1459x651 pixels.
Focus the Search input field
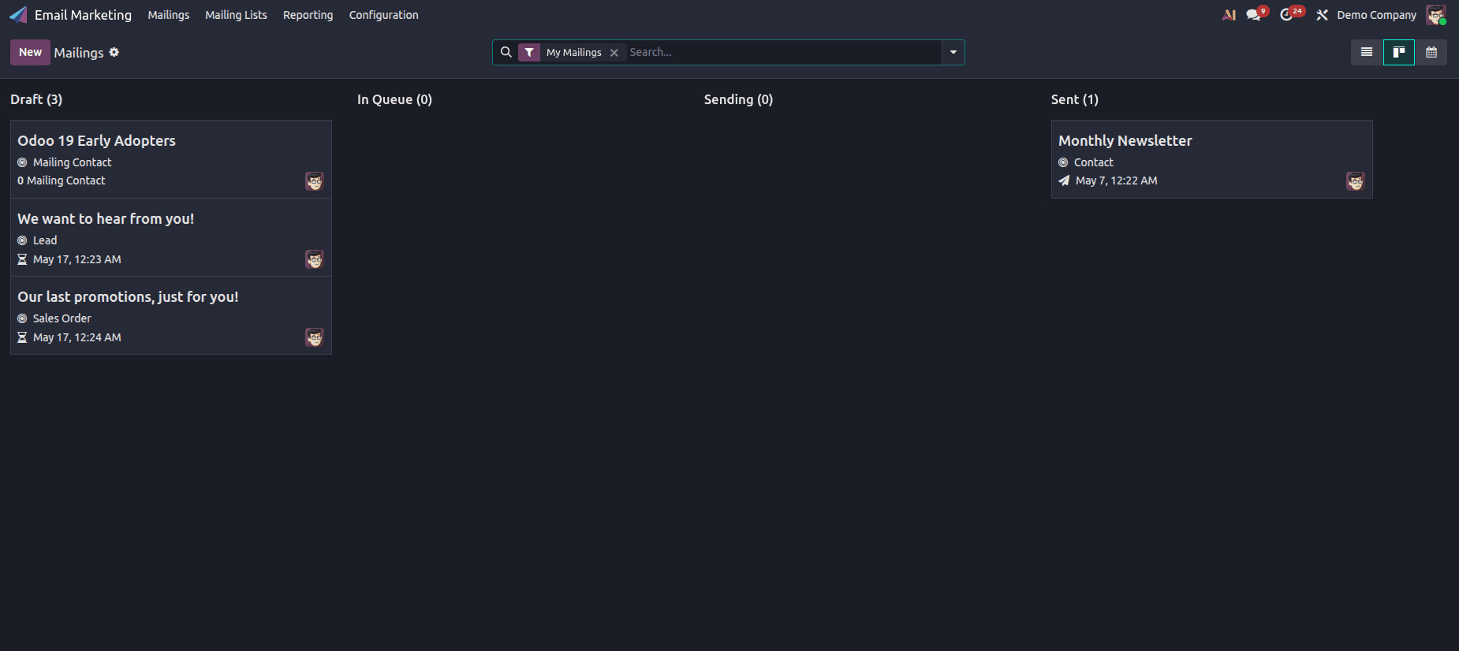pos(784,52)
